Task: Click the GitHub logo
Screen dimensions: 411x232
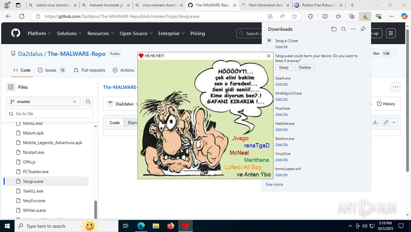Action: [x=16, y=33]
